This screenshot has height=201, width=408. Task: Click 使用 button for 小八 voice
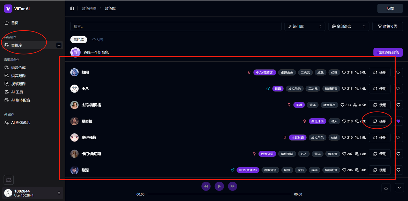[x=379, y=89]
